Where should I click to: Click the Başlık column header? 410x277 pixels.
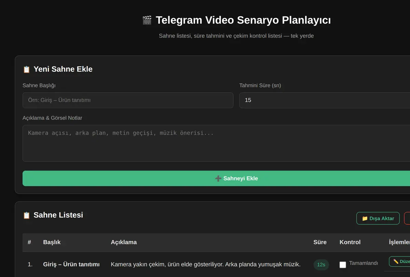(x=52, y=242)
